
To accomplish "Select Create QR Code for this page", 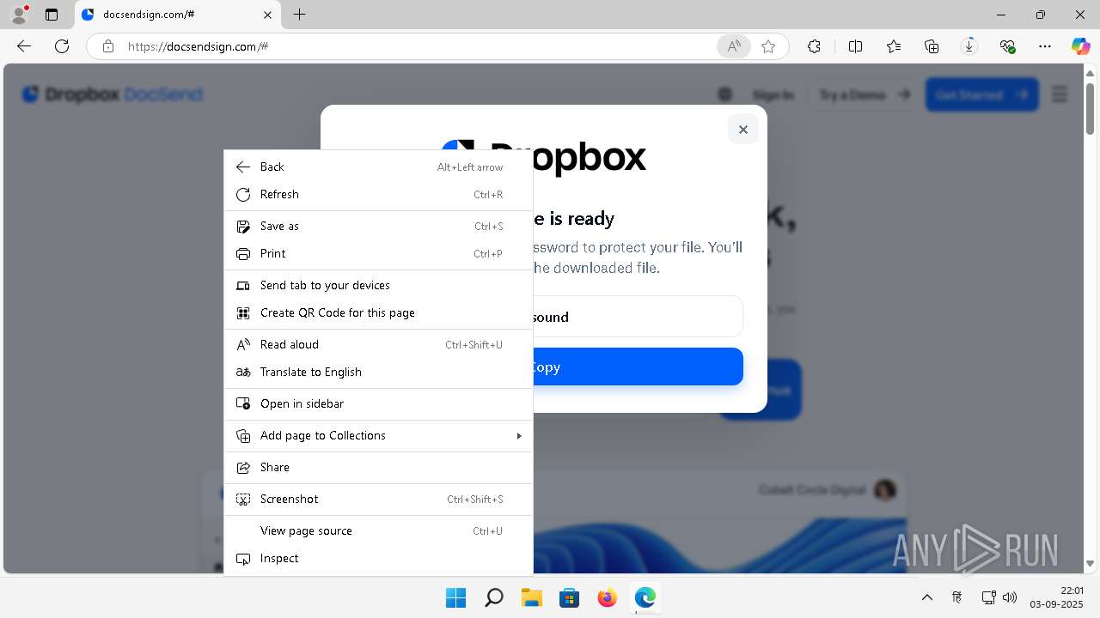I will point(378,312).
